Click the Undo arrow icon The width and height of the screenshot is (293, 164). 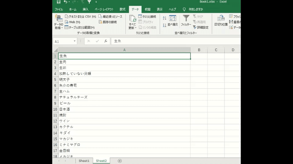coord(65,2)
